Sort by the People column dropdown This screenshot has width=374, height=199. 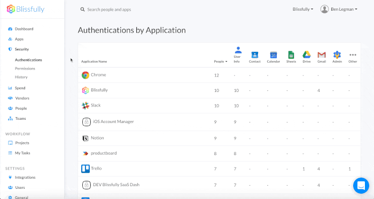[x=220, y=62]
